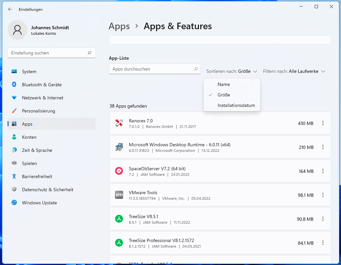
Task: Click the Datenschutz & Sicherheit shield icon
Action: pos(14,190)
